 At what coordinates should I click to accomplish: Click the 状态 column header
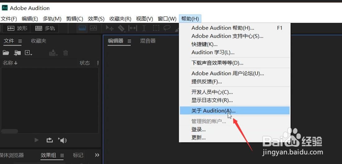tap(85, 63)
